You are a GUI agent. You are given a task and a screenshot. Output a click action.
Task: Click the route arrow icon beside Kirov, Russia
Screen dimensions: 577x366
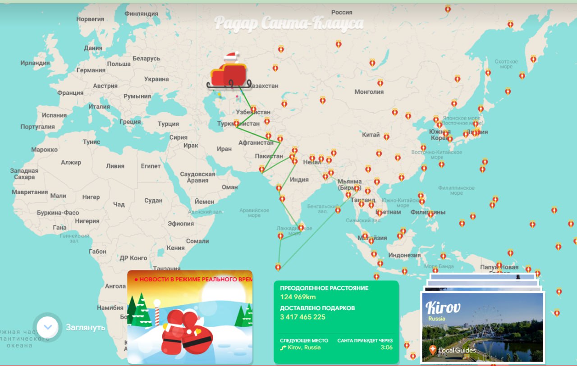click(x=283, y=348)
